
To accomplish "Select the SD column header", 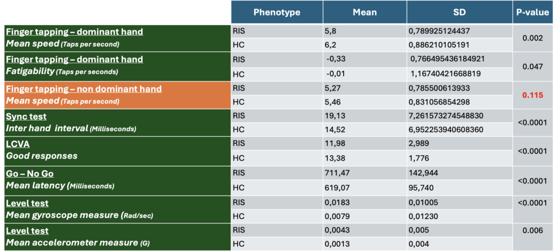I will [459, 12].
